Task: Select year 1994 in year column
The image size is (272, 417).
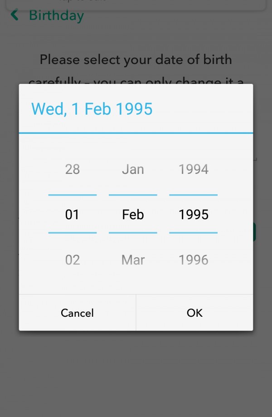Action: (194, 169)
